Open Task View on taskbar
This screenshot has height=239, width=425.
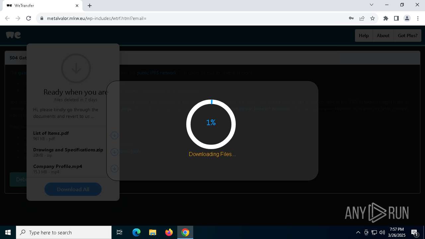point(120,232)
